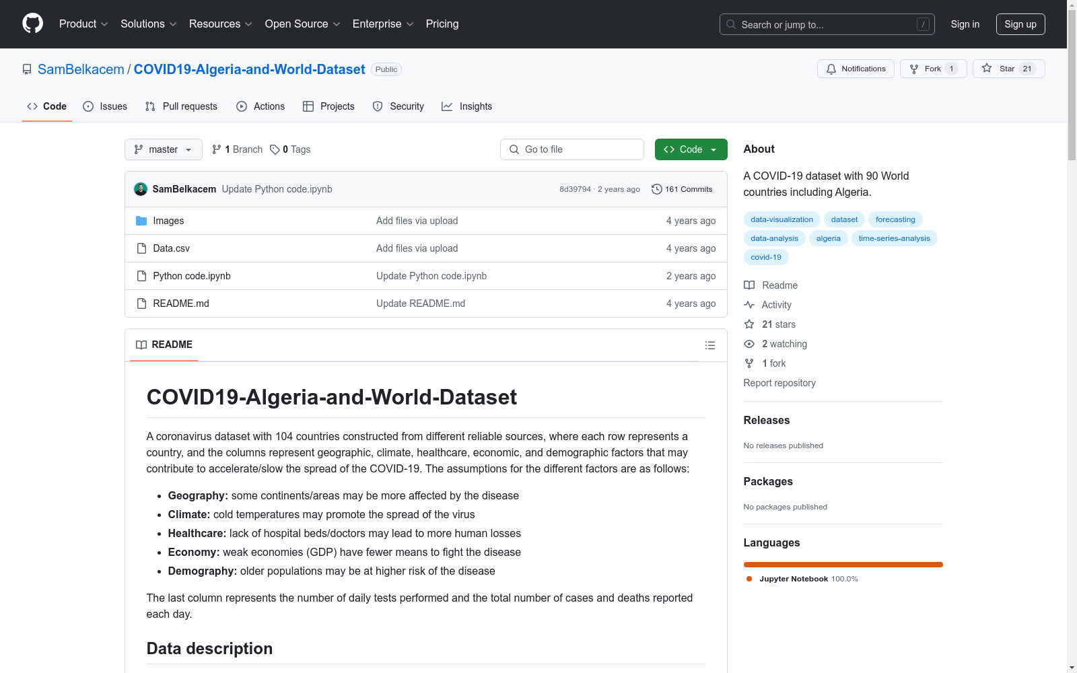Click the Projects table icon
The image size is (1077, 673).
(308, 106)
